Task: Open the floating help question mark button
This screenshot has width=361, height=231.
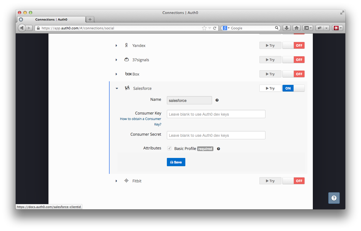Action: (x=334, y=198)
